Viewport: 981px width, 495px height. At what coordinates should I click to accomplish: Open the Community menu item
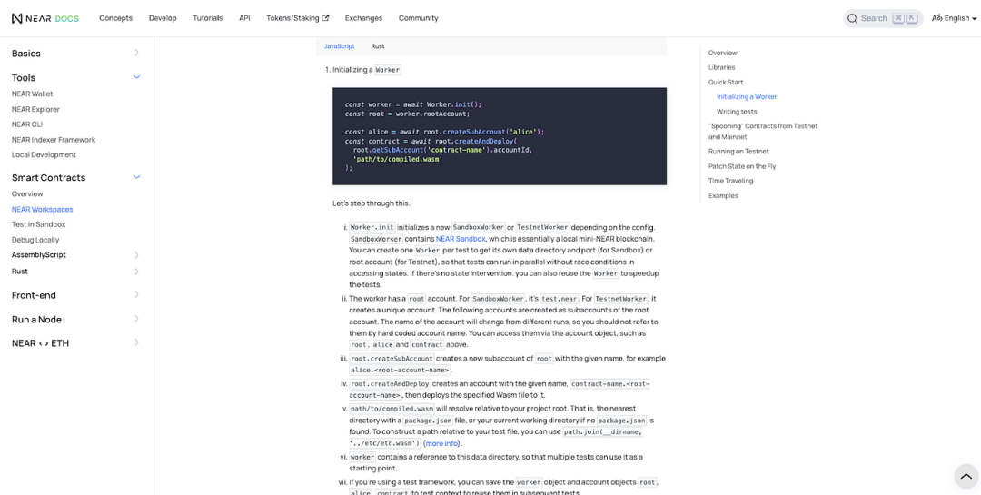tap(419, 18)
